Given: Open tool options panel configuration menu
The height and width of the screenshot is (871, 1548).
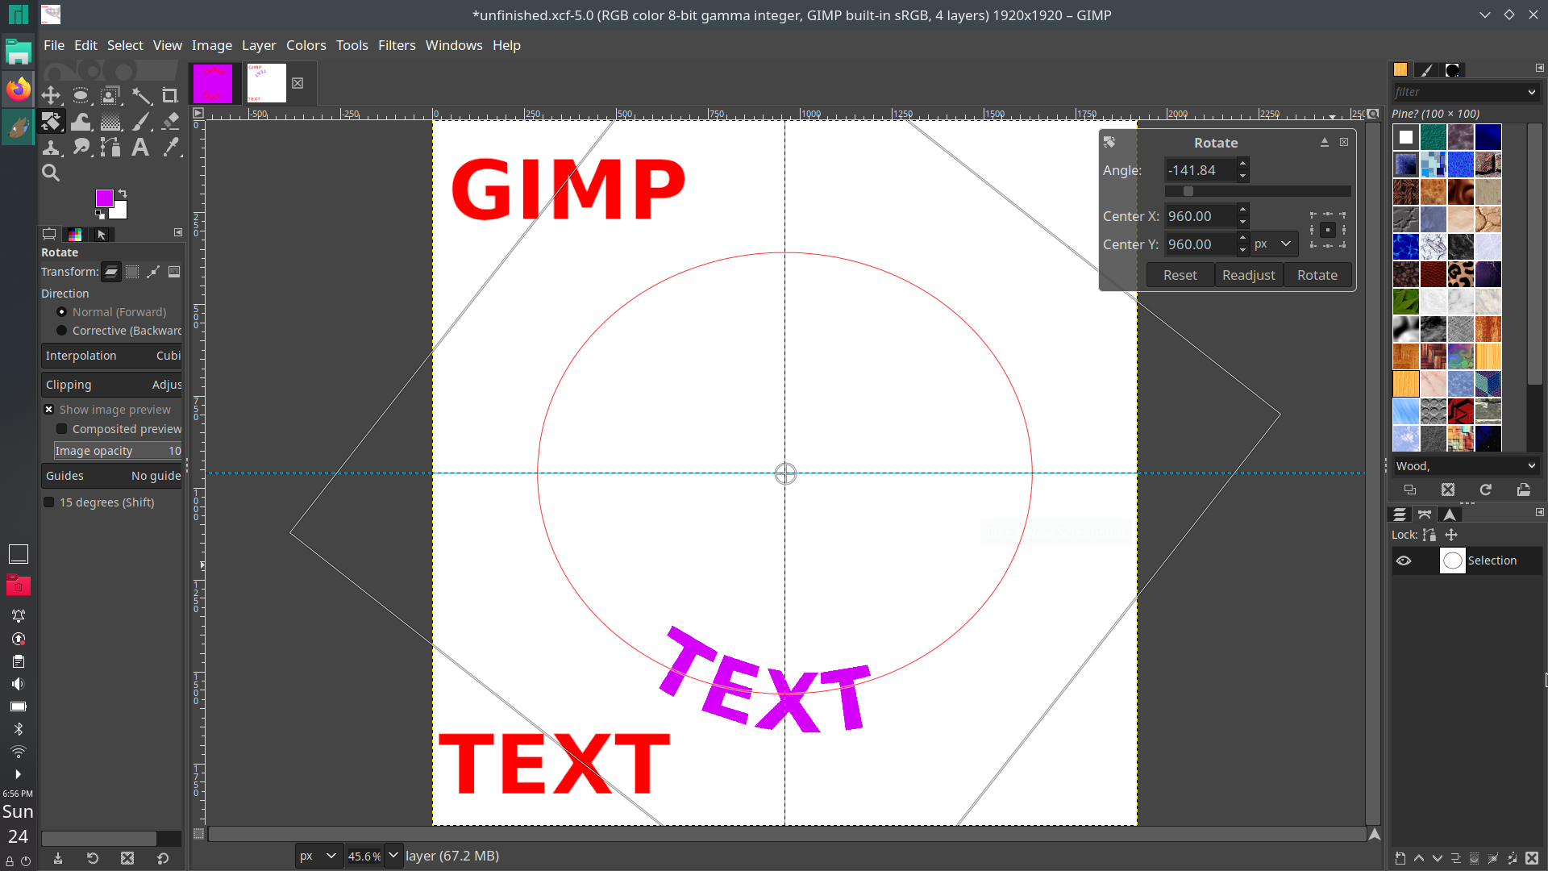Looking at the screenshot, I should tap(178, 232).
